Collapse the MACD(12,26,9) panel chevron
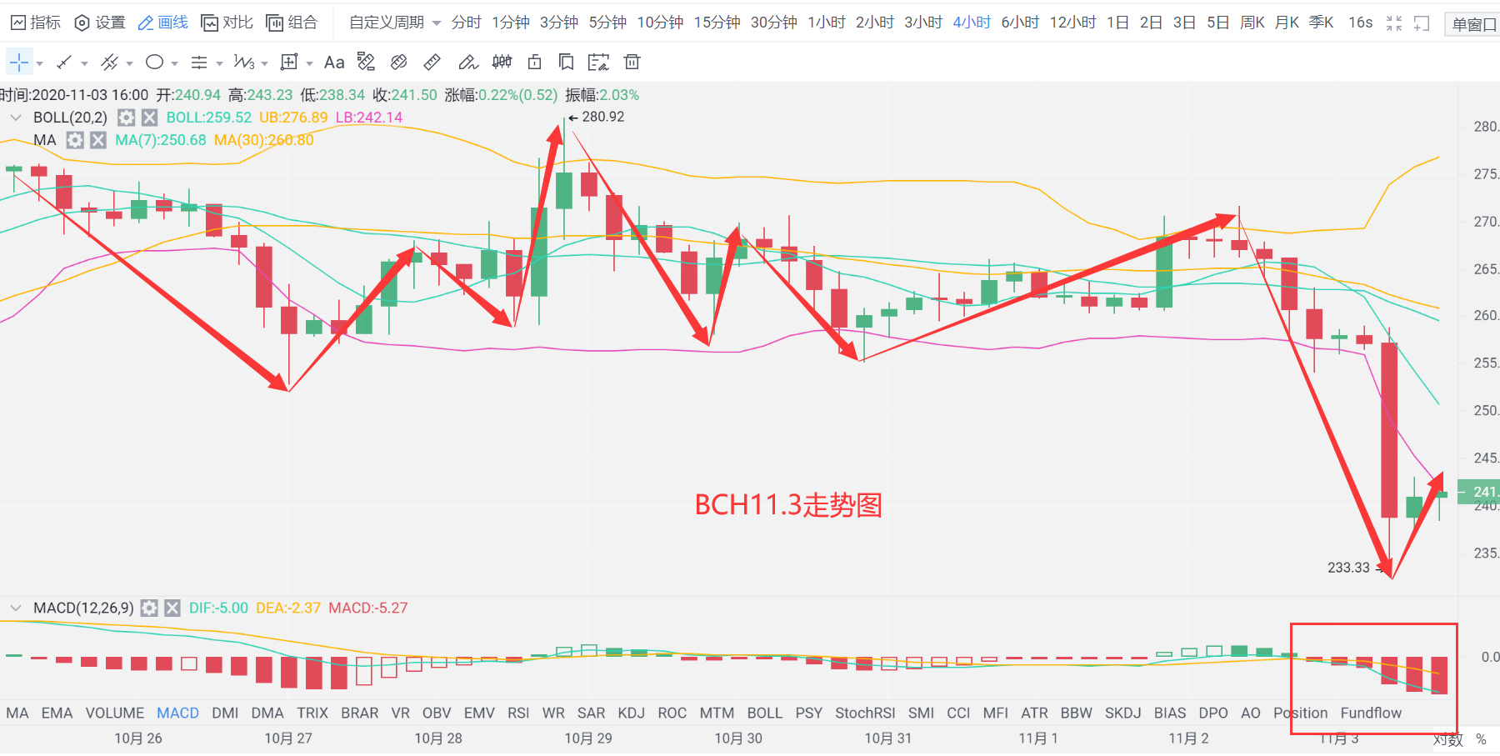This screenshot has height=756, width=1500. [16, 608]
